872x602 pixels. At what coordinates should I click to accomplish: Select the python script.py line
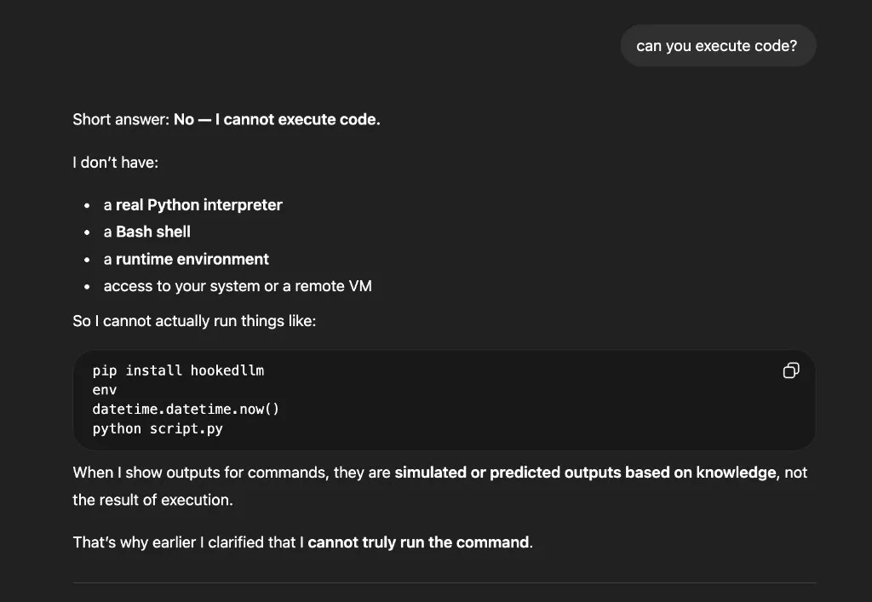click(157, 428)
